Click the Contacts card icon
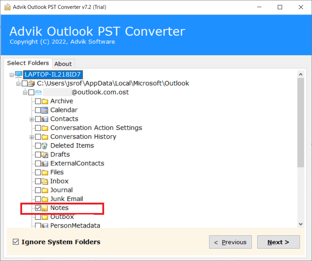The width and height of the screenshot is (312, 261). 45,119
